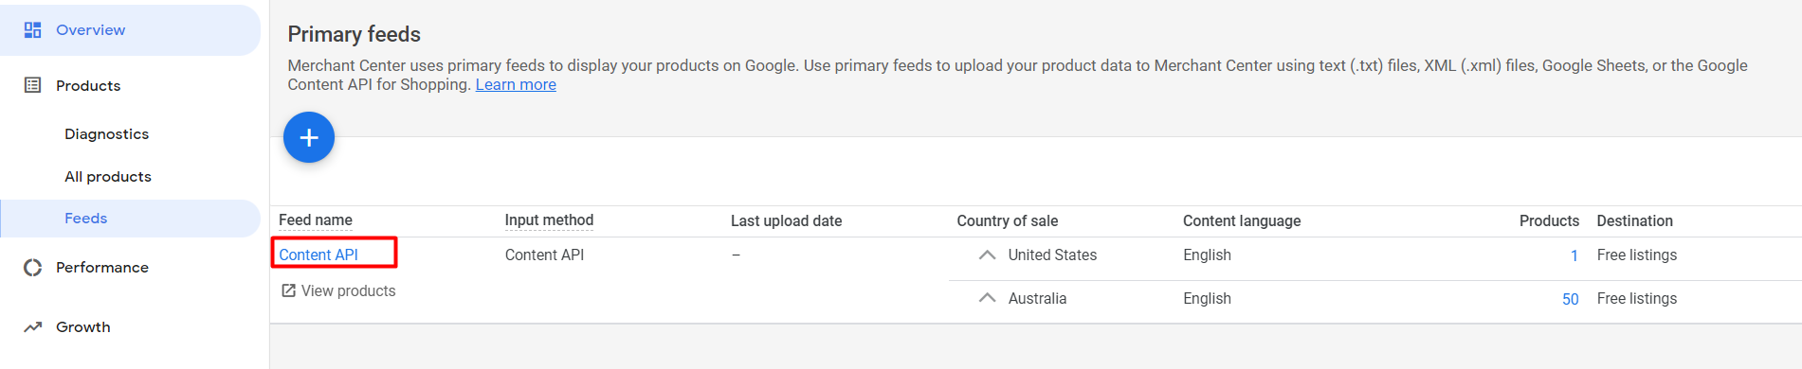This screenshot has height=369, width=1802.
Task: Open the Diagnostics submenu item
Action: tap(106, 134)
